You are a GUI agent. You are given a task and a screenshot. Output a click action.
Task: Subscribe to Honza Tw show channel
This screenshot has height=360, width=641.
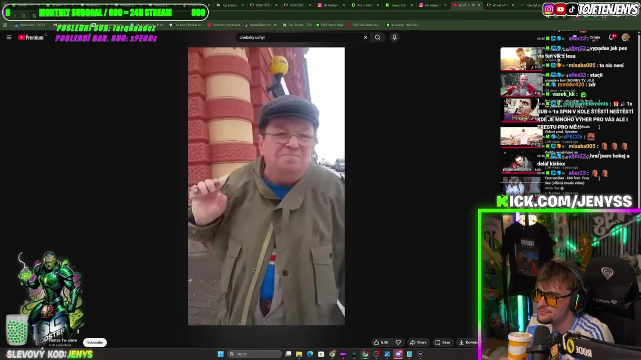[95, 342]
